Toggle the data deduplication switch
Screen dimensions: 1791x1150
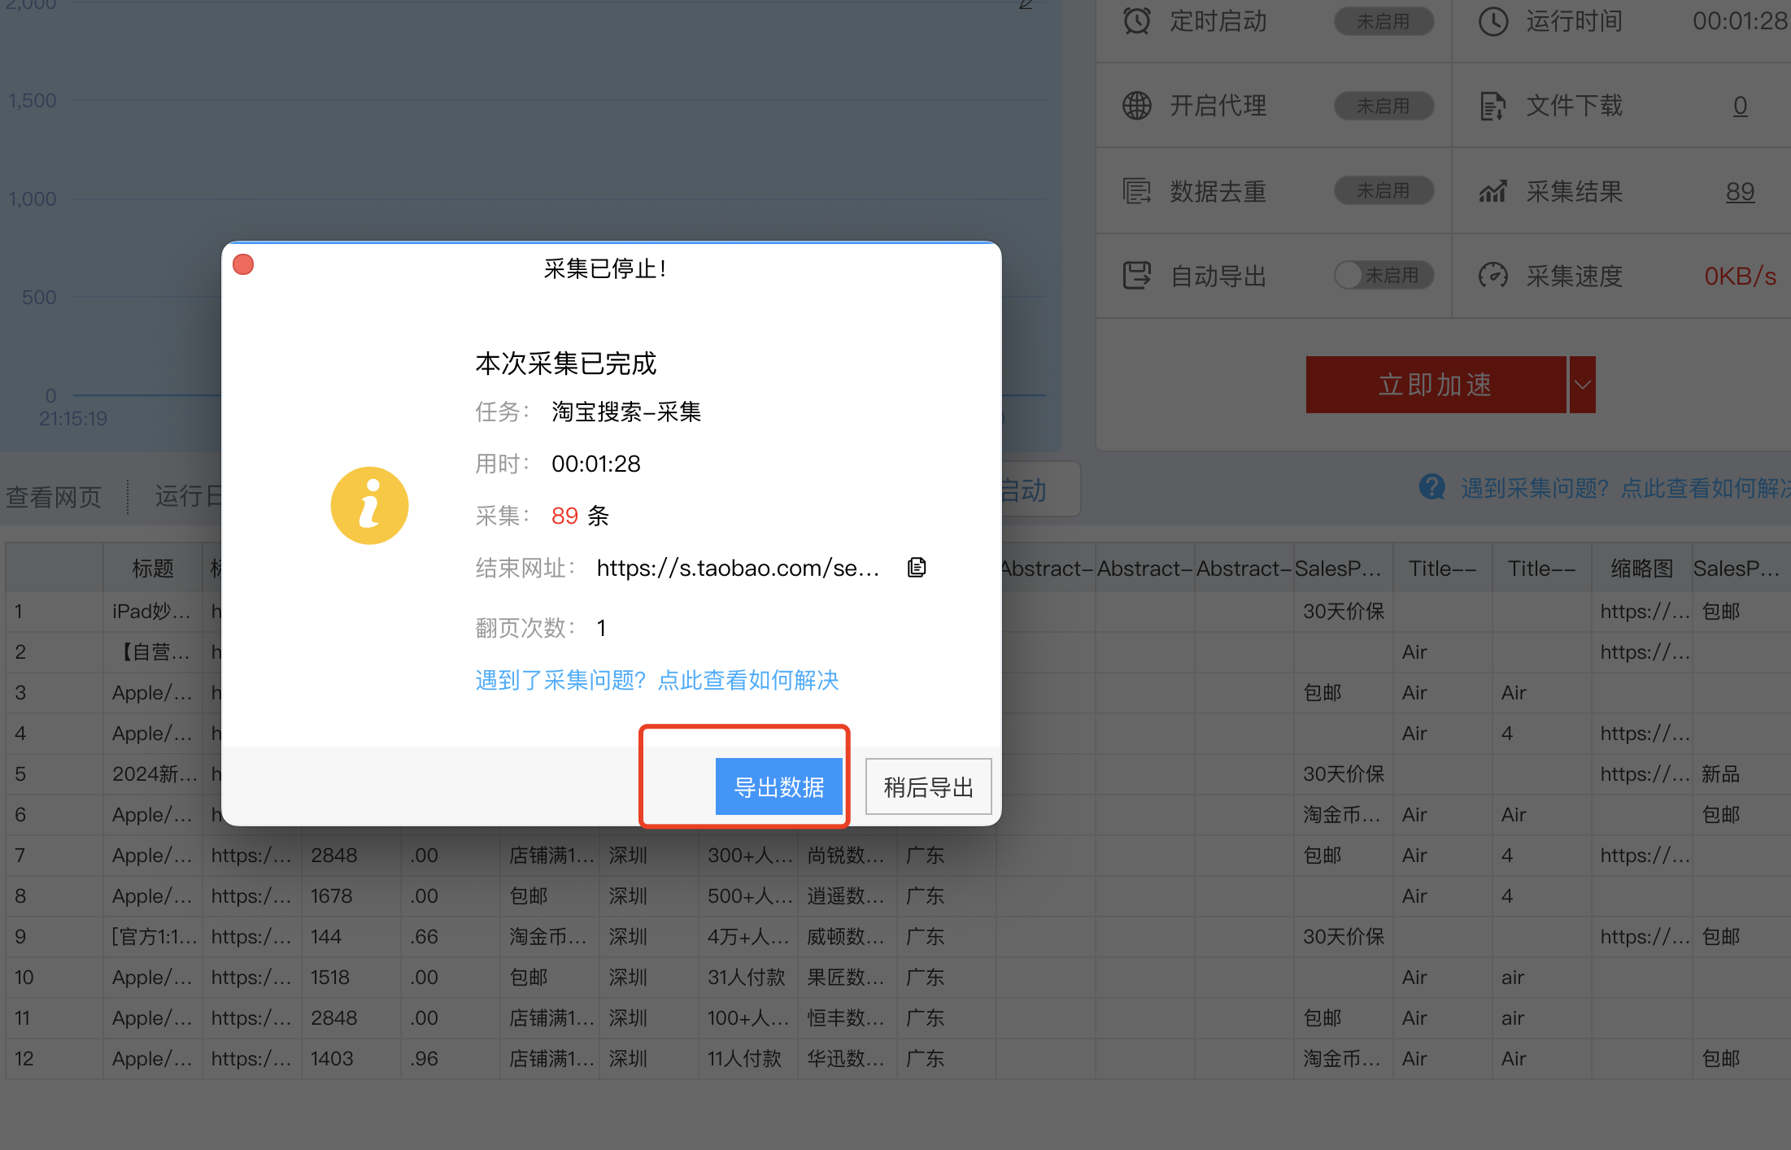tap(1384, 191)
